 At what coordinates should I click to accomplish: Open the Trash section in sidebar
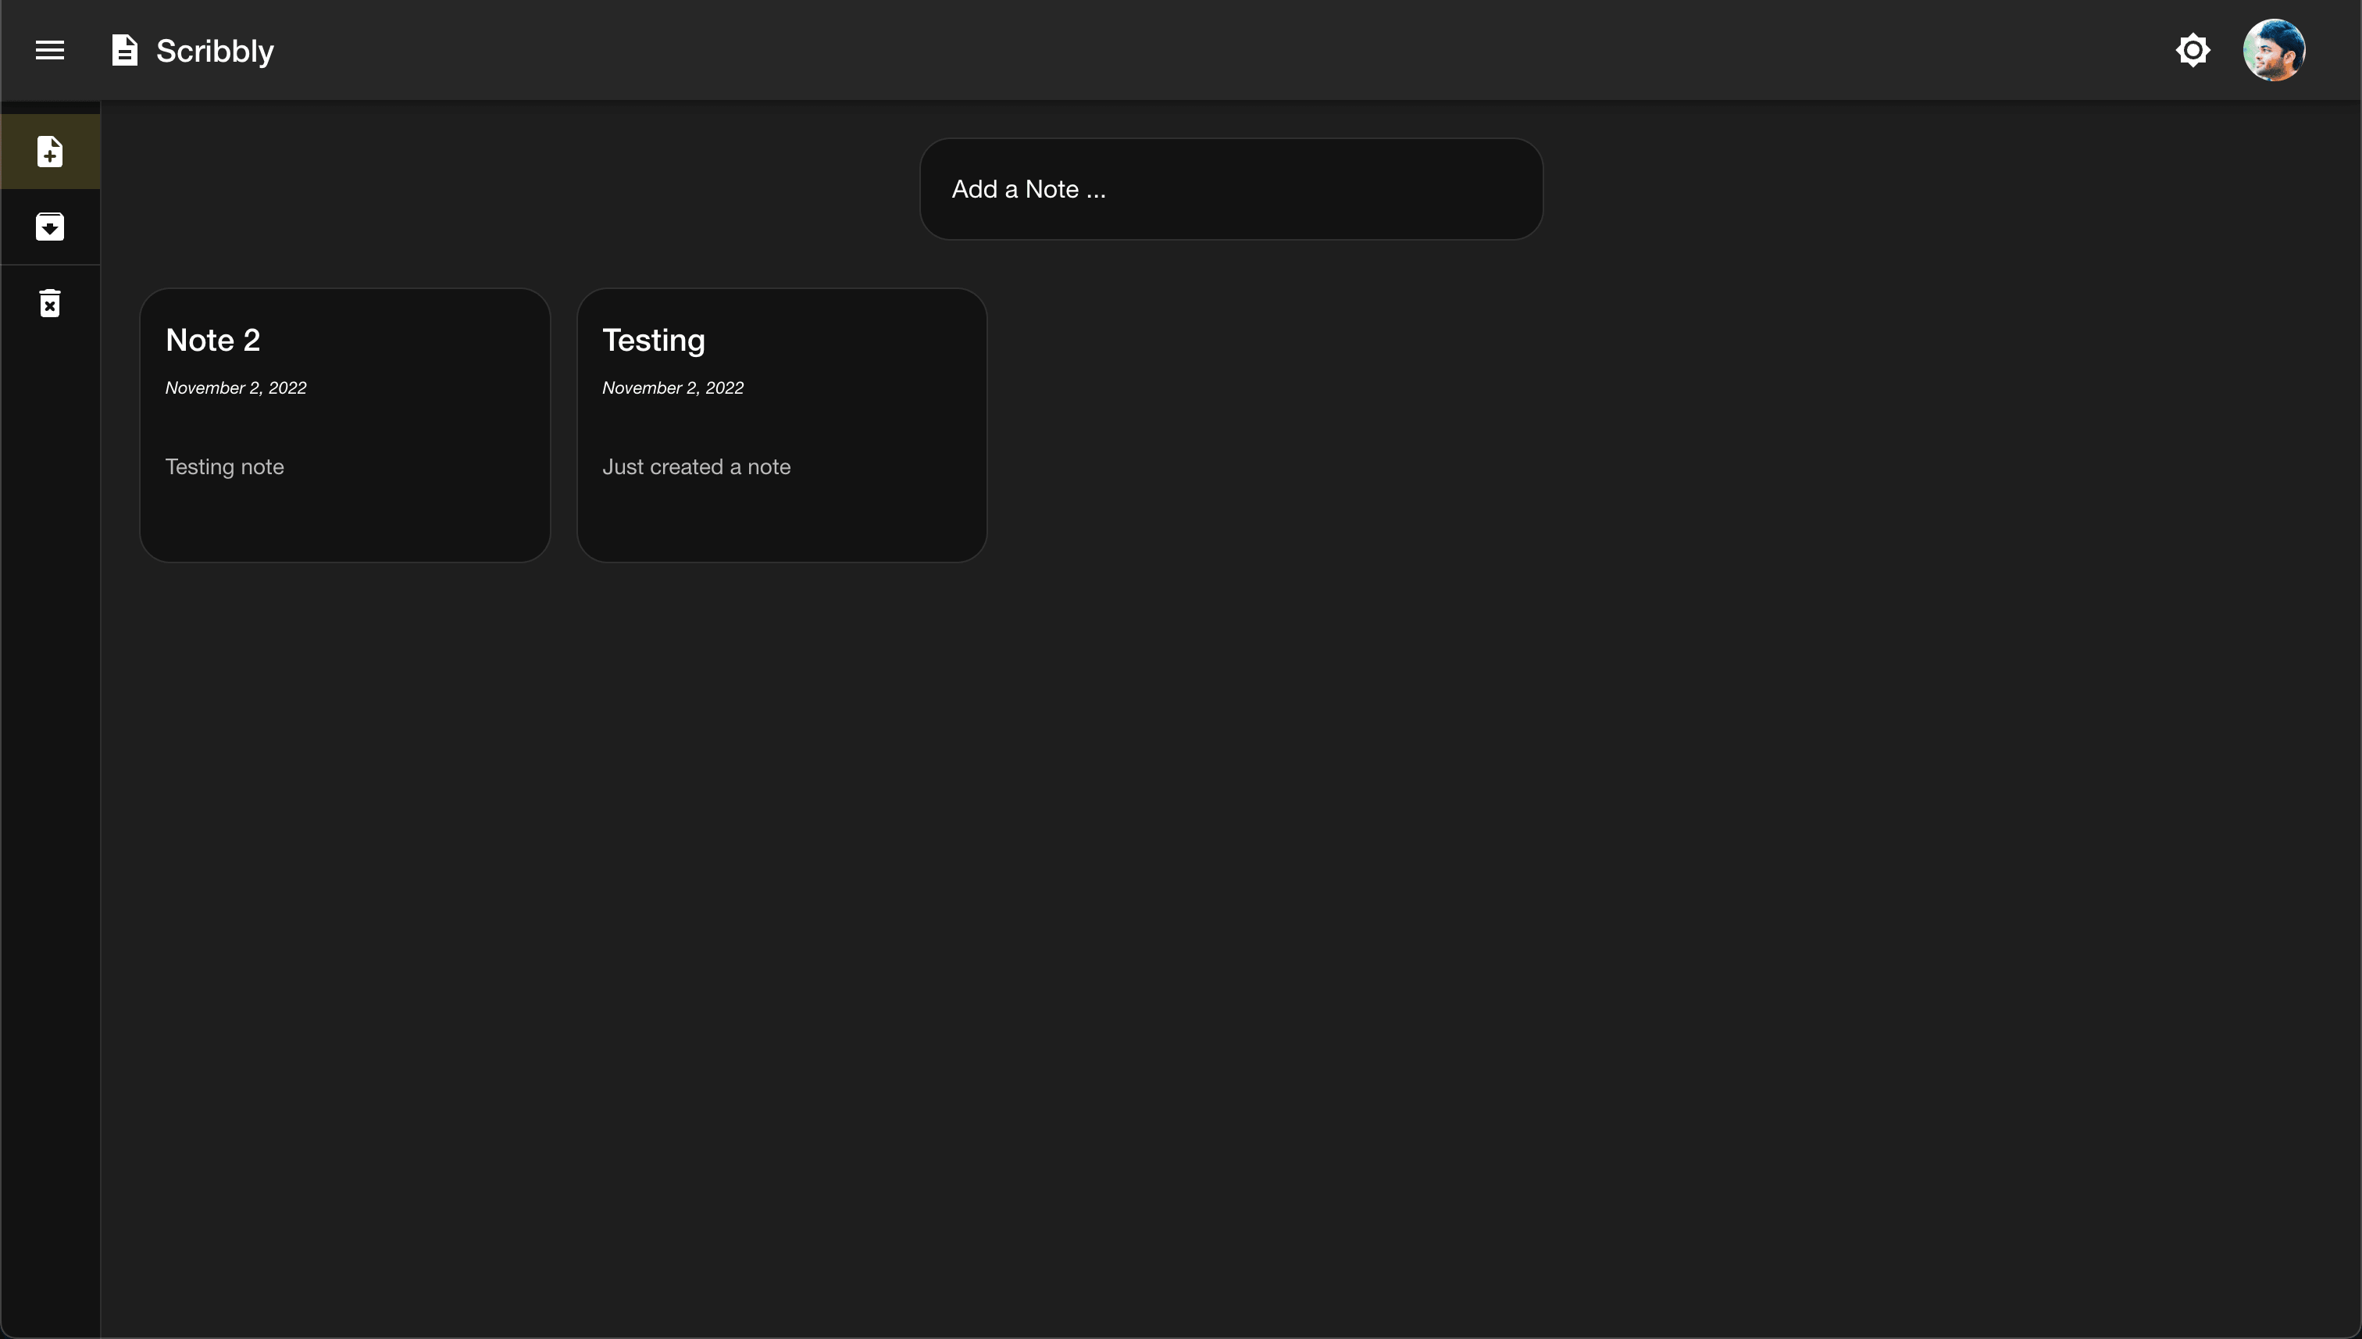[x=48, y=302]
